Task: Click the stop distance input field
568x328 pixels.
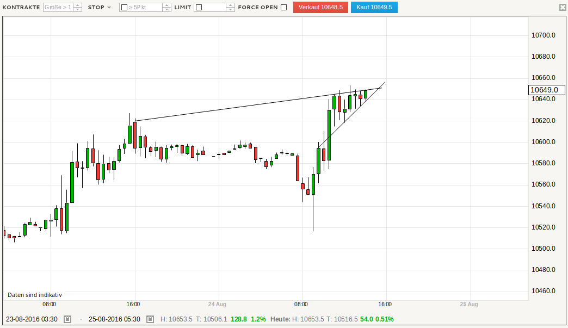Action: point(144,7)
